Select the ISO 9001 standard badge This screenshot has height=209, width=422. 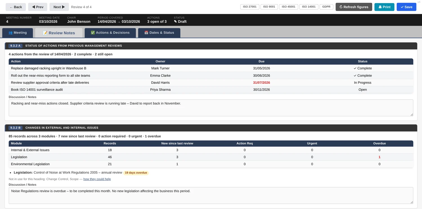pyautogui.click(x=269, y=7)
